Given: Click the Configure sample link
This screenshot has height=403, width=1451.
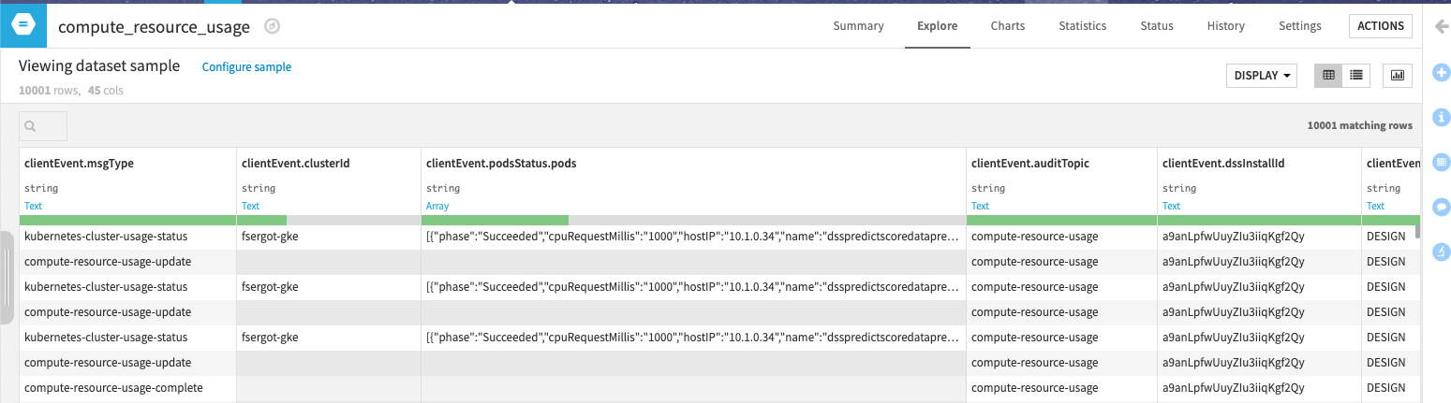Looking at the screenshot, I should click(246, 67).
